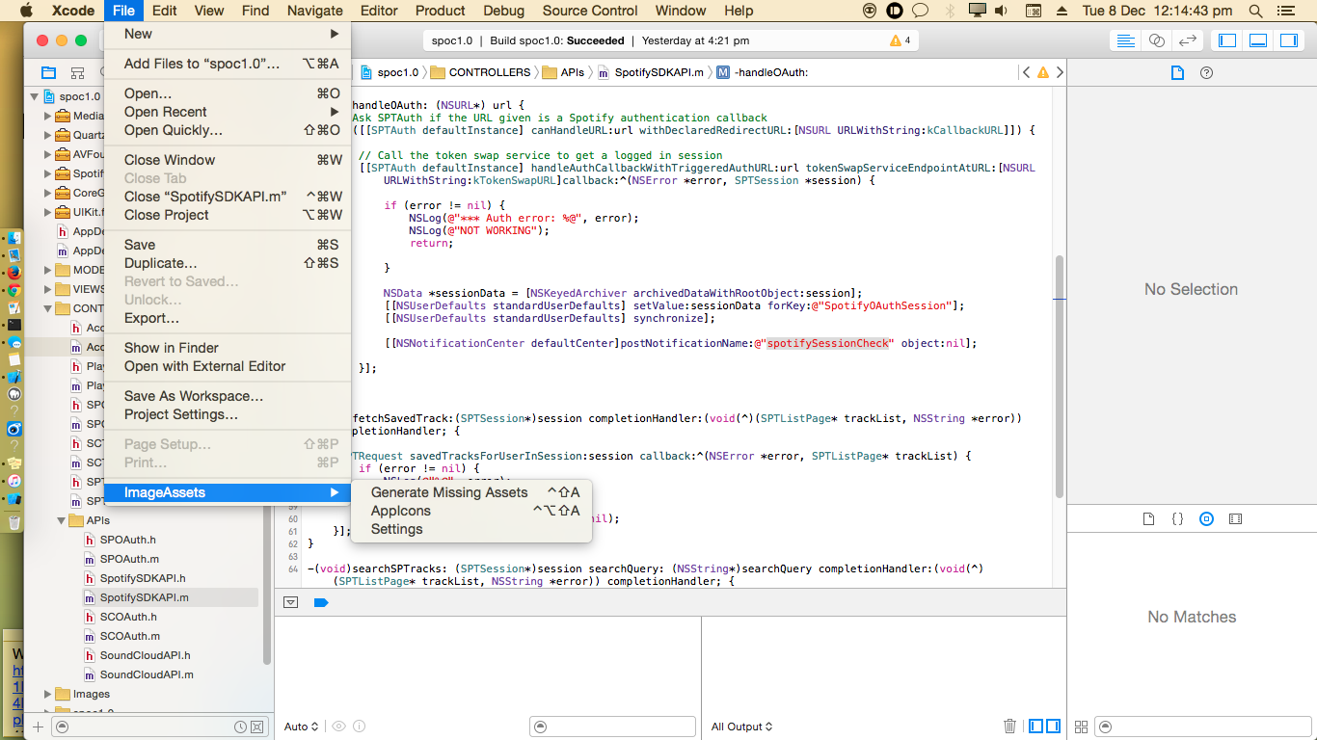Click SpotifySDKAPI.m in the jump bar

(x=650, y=72)
